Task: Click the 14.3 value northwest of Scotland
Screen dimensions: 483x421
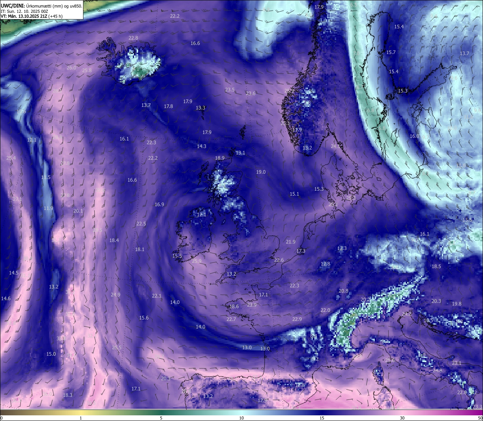Action: 202,147
